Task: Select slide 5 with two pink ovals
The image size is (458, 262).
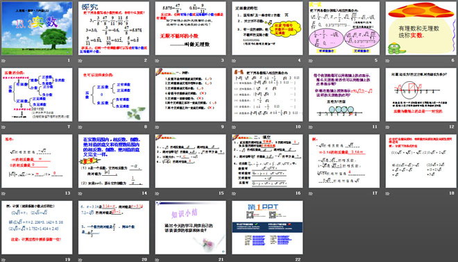Action: coord(344,28)
